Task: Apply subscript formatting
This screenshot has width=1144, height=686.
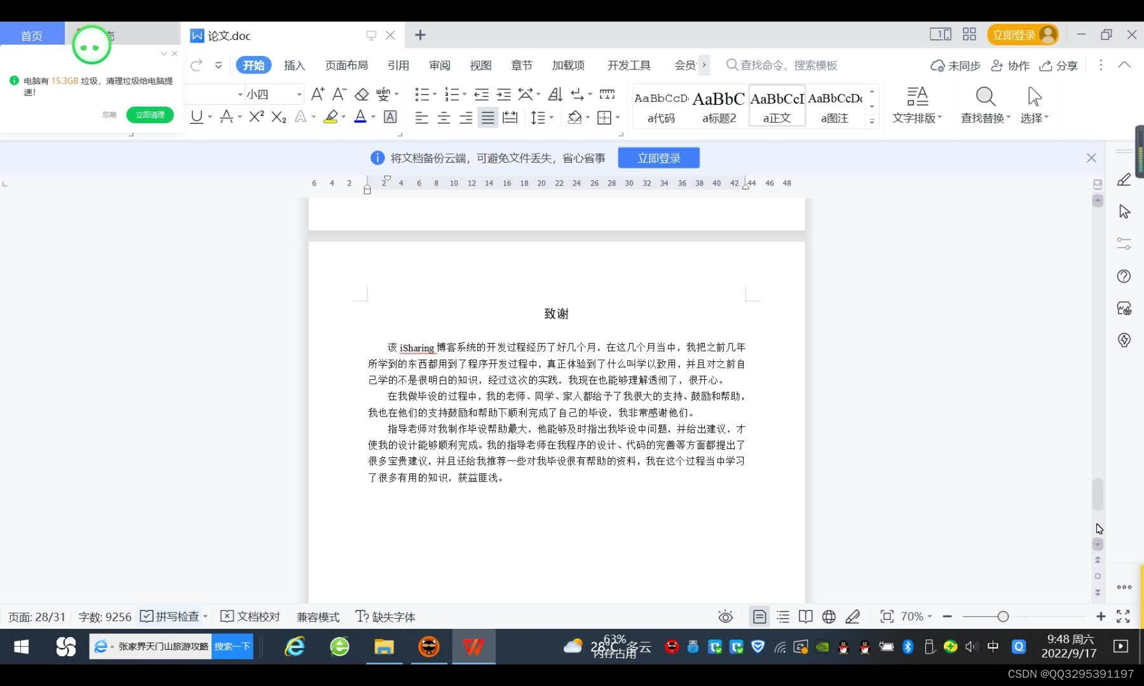Action: [x=278, y=117]
